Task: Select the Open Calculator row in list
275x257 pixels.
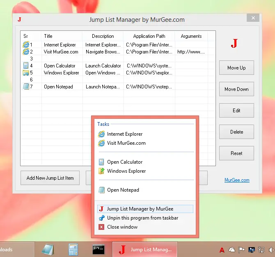Action: coord(60,66)
